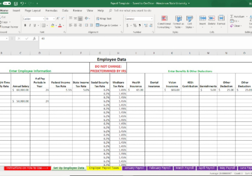
Task: Open Cell Styles gallery
Action: (190, 22)
